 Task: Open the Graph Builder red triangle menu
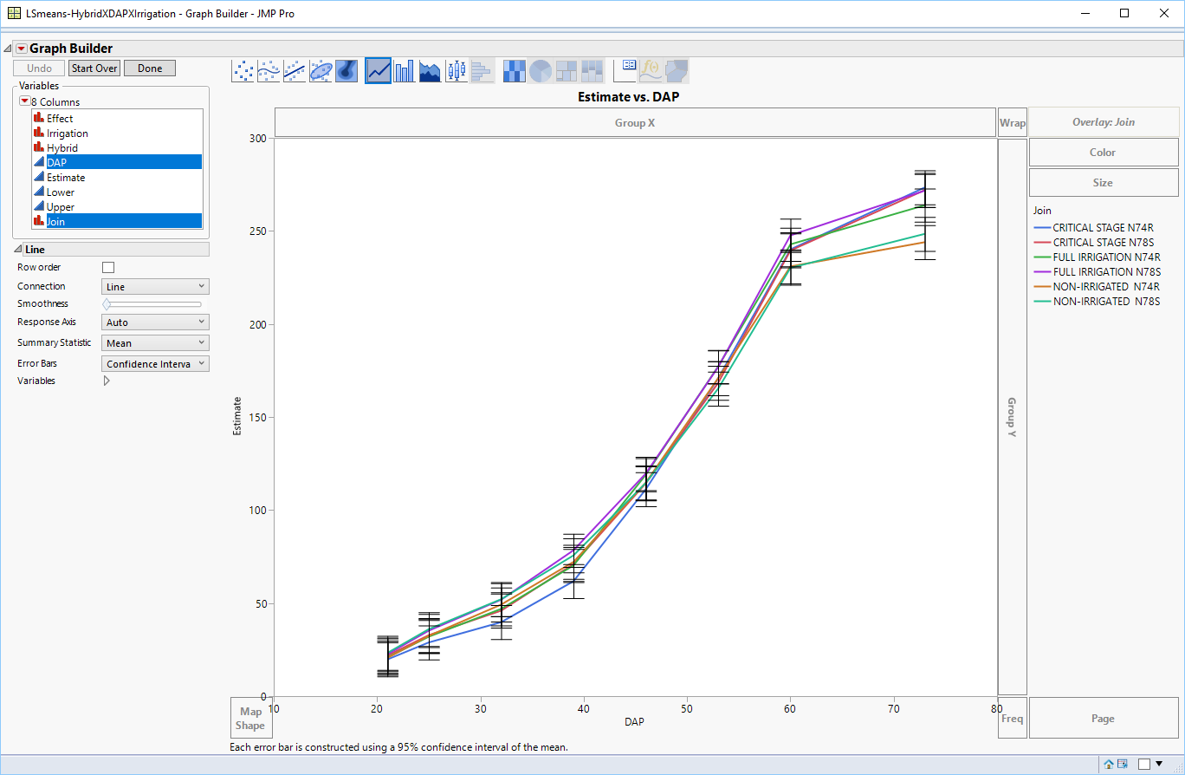point(22,49)
